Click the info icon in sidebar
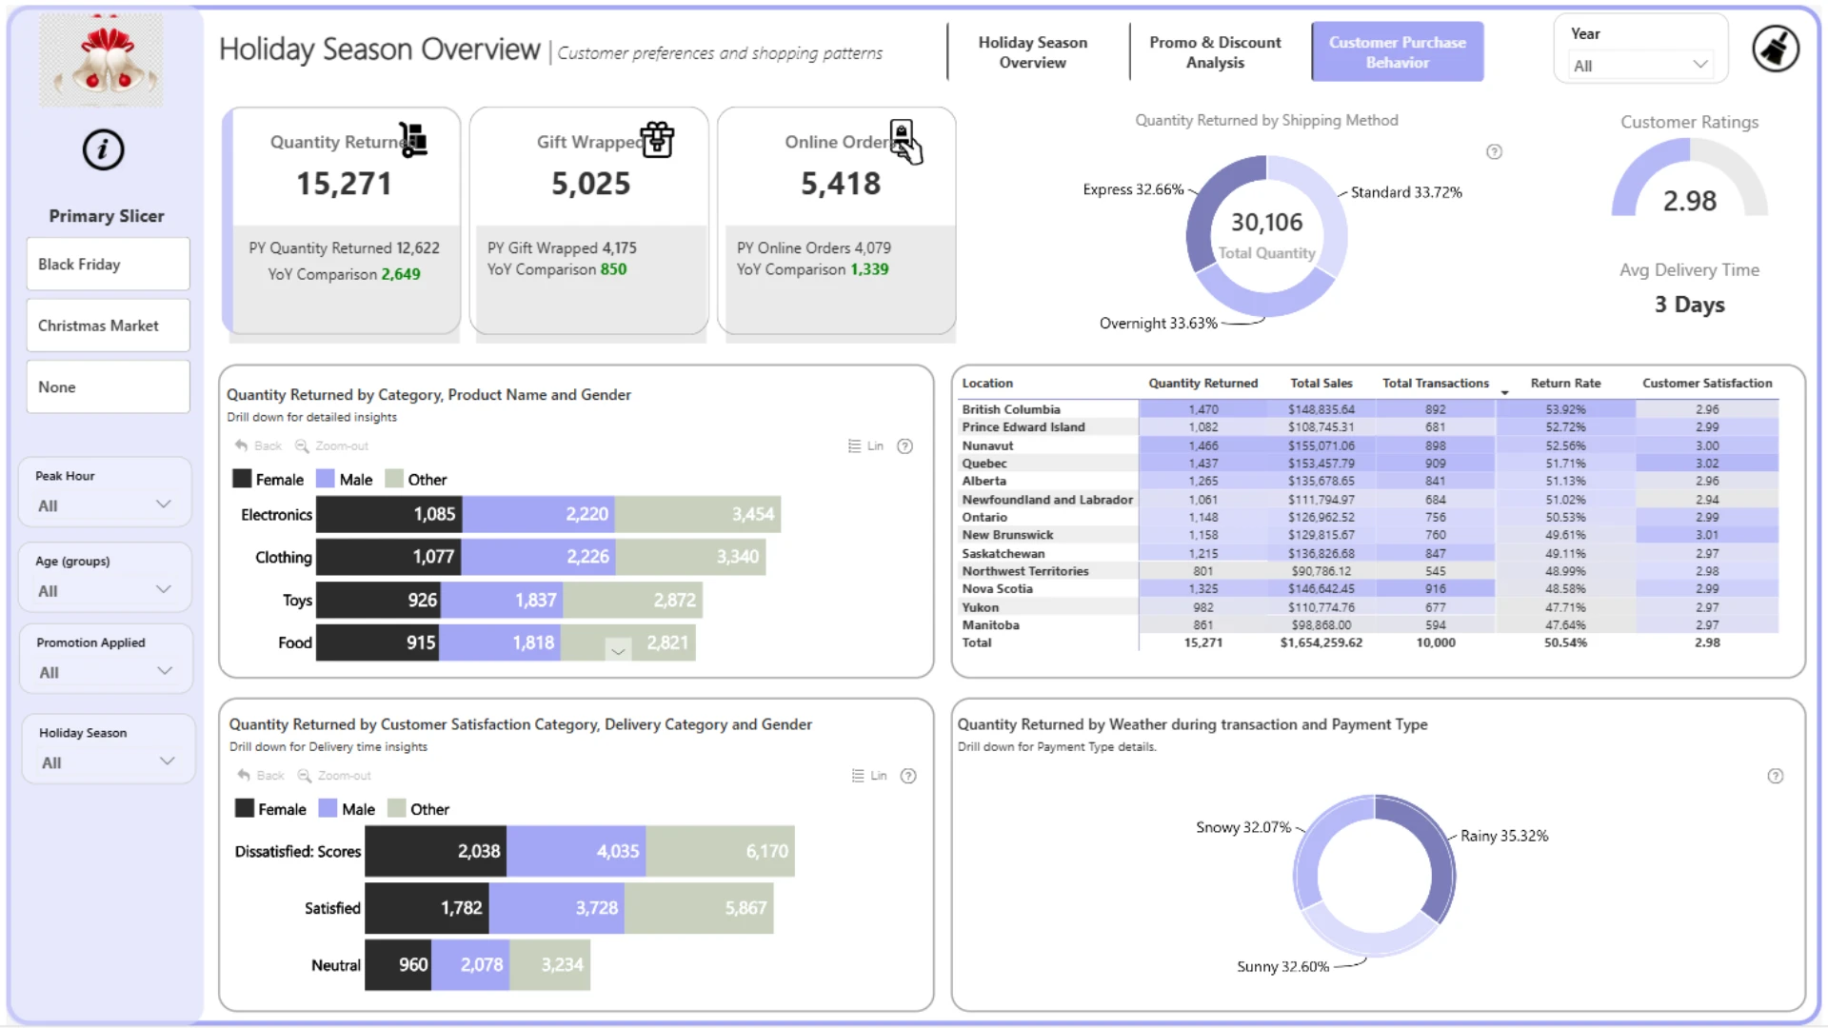This screenshot has width=1828, height=1028. coord(103,149)
